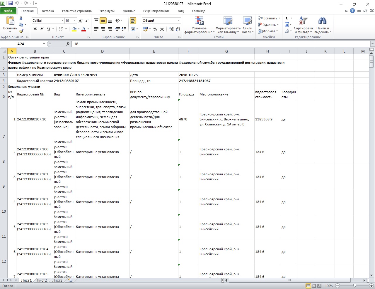Click the AutoSum sigma icon
Viewport: 375px width, 289px height.
(x=287, y=18)
